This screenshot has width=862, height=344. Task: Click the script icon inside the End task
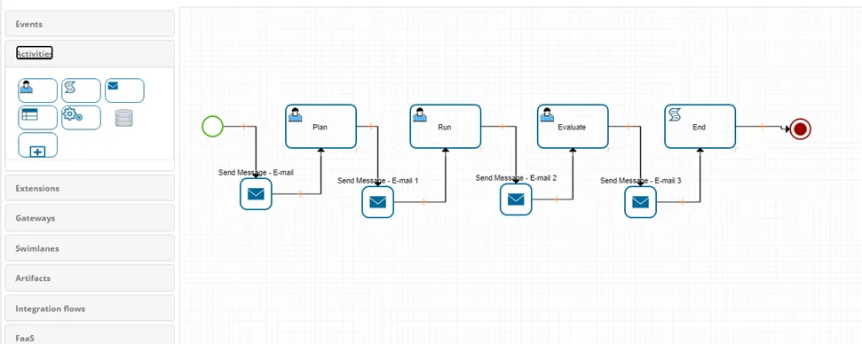coord(675,114)
